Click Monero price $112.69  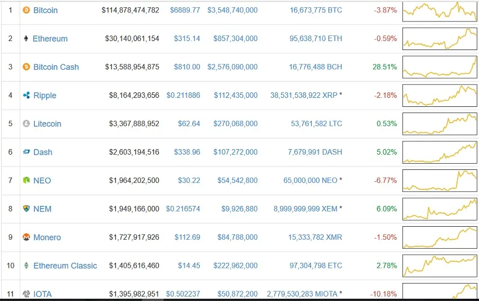[187, 237]
